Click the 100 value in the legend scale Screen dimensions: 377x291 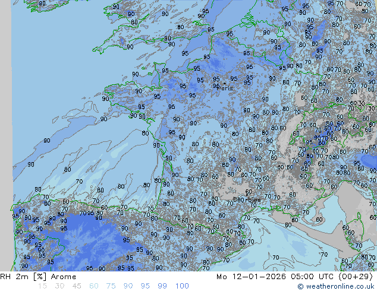182,286
